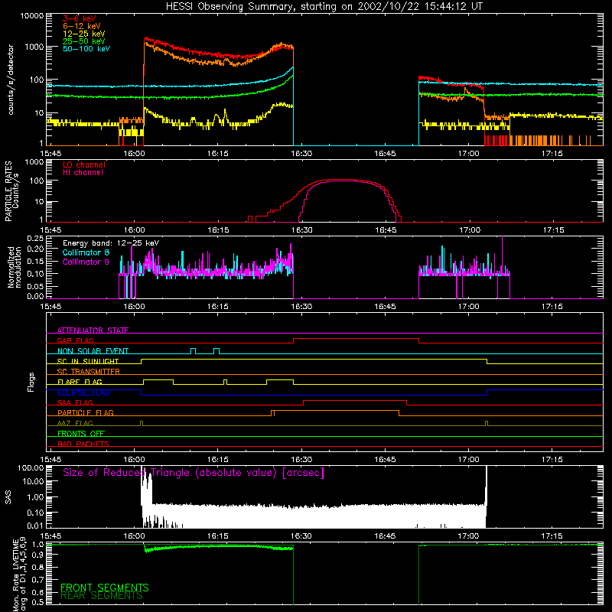Click the 16:15 time label under Flags panel
The image size is (612, 612).
[218, 460]
